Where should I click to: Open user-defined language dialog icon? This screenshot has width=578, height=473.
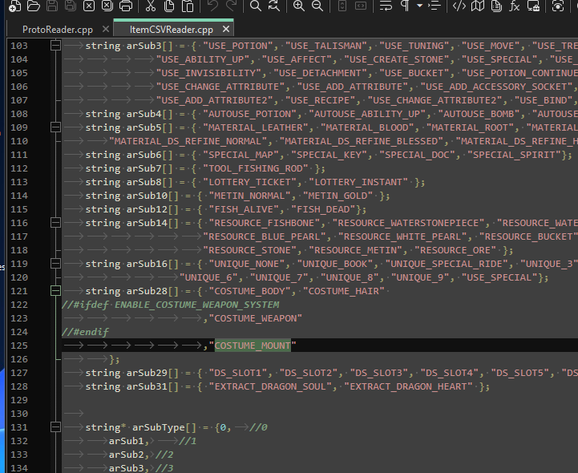click(459, 6)
